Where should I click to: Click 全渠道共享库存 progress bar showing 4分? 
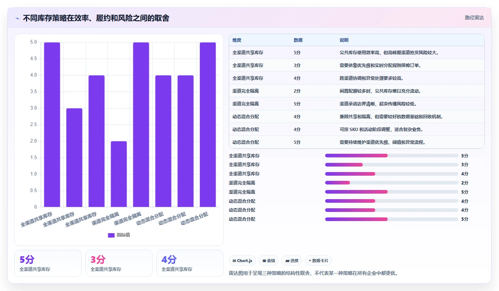[x=391, y=174]
